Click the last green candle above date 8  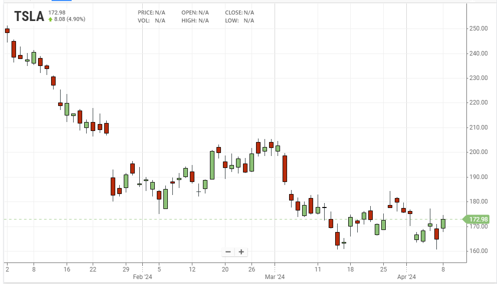click(443, 223)
